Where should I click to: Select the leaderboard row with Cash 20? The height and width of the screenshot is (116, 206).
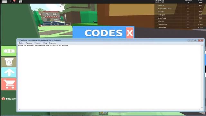point(180,21)
